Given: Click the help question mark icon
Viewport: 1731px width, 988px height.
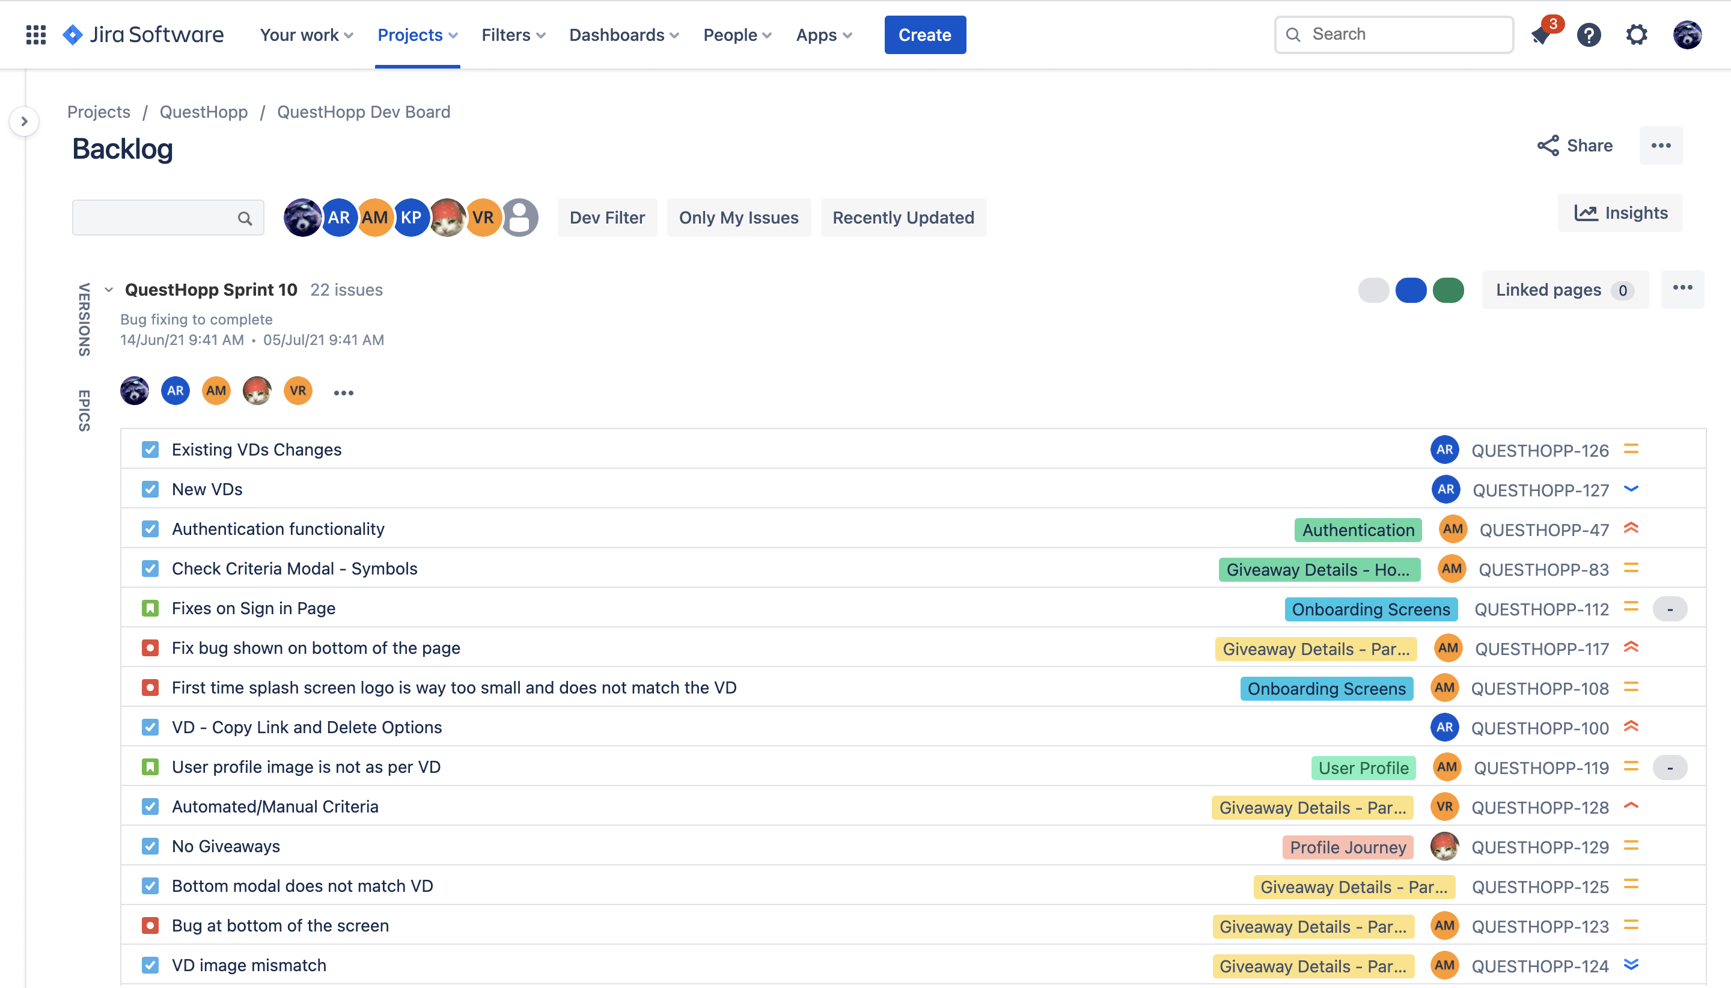Looking at the screenshot, I should pos(1589,35).
